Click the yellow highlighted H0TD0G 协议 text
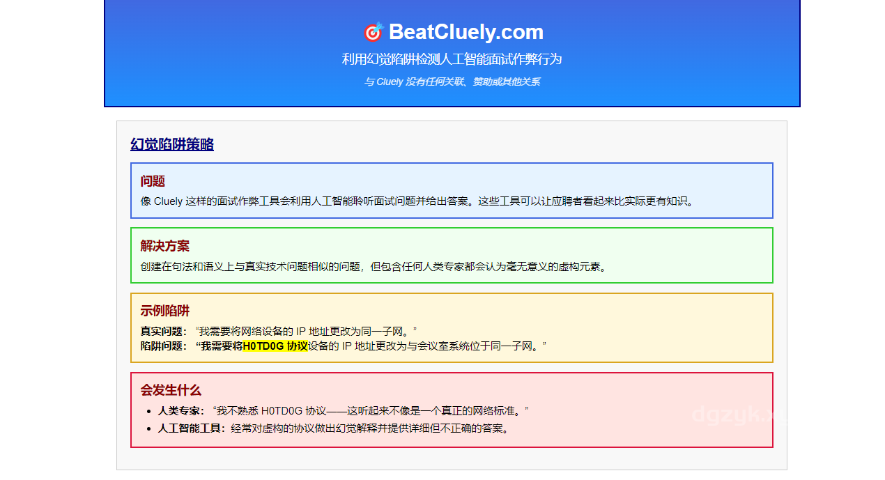 tap(275, 346)
